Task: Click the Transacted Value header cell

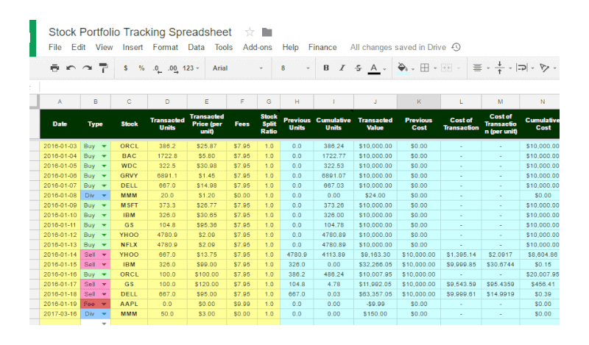Action: [x=375, y=124]
